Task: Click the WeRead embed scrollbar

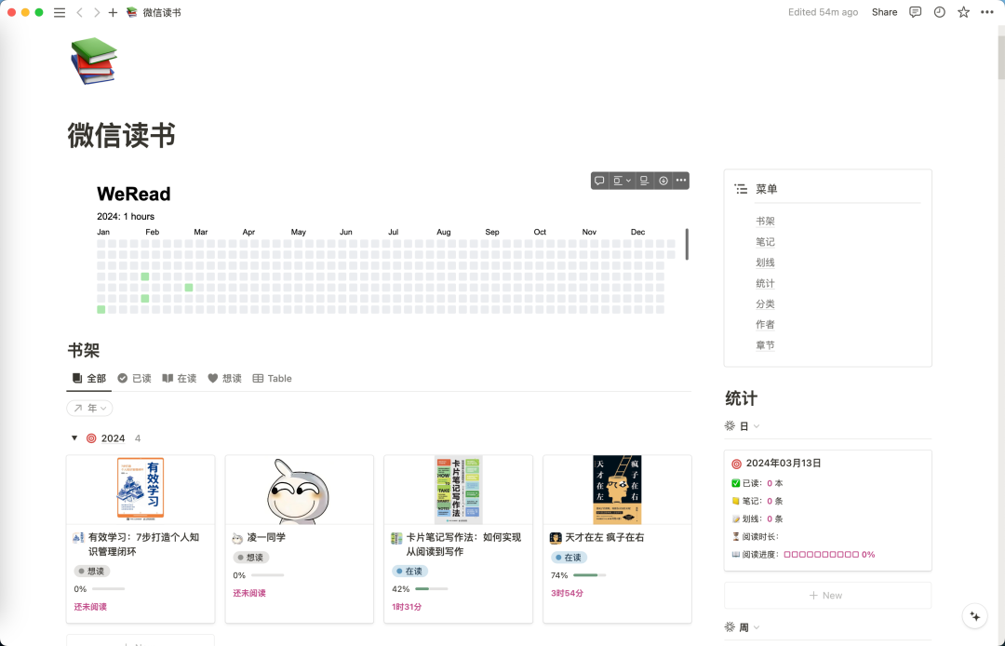Action: coord(687,244)
